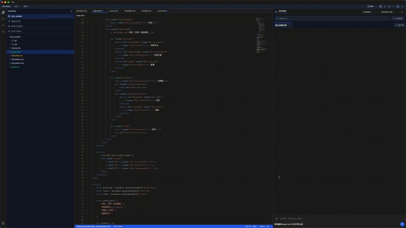This screenshot has width=406, height=228.
Task: Open the 默认 dropdown in top toolbar
Action: tap(371, 6)
